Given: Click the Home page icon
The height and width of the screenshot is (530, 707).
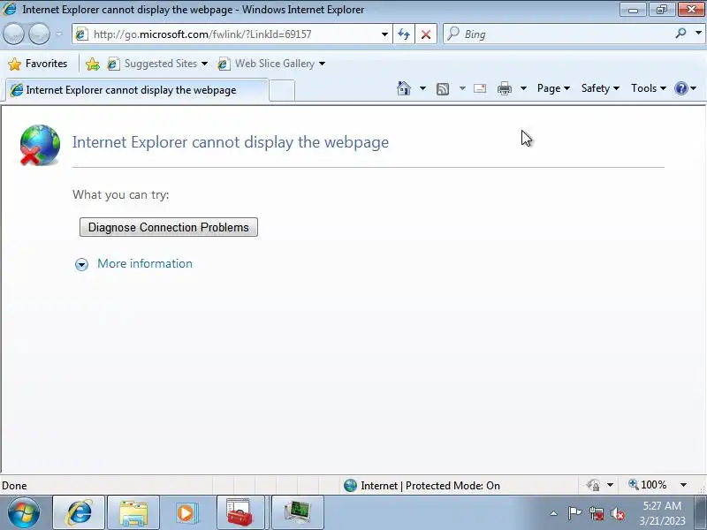Looking at the screenshot, I should click(x=404, y=88).
